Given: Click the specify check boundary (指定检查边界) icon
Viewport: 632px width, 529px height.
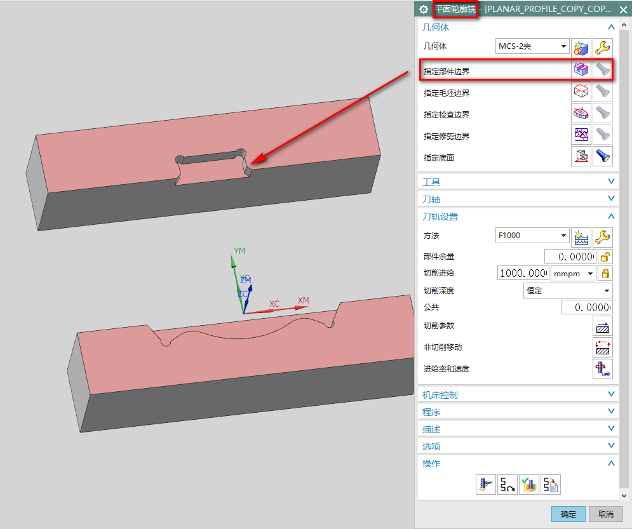Looking at the screenshot, I should point(581,114).
